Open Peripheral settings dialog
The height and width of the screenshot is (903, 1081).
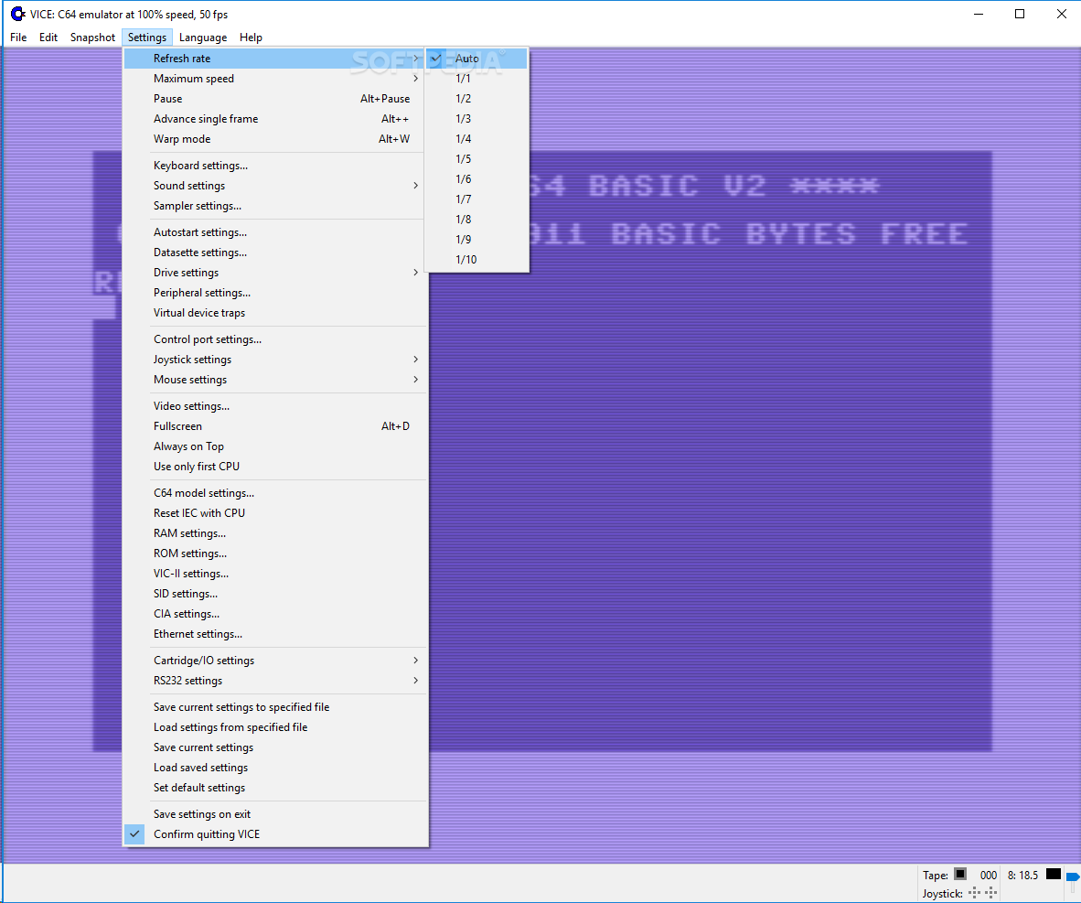(276, 293)
